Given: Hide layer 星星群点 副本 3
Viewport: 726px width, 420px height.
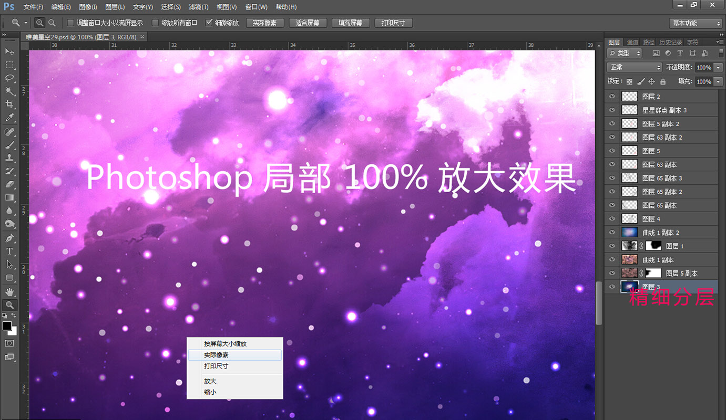Looking at the screenshot, I should point(611,110).
